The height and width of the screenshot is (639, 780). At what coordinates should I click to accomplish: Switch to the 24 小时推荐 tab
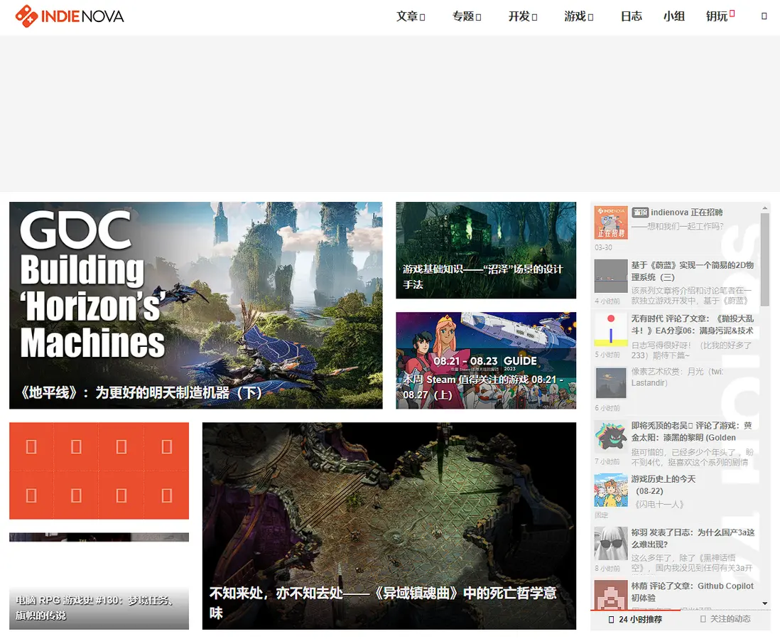click(635, 619)
